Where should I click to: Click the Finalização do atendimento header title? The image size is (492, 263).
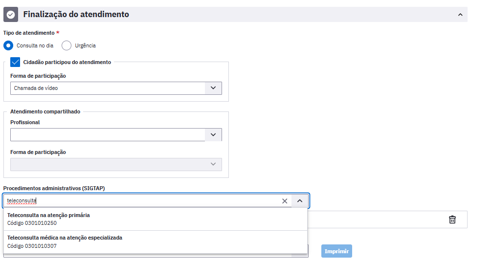pyautogui.click(x=76, y=14)
